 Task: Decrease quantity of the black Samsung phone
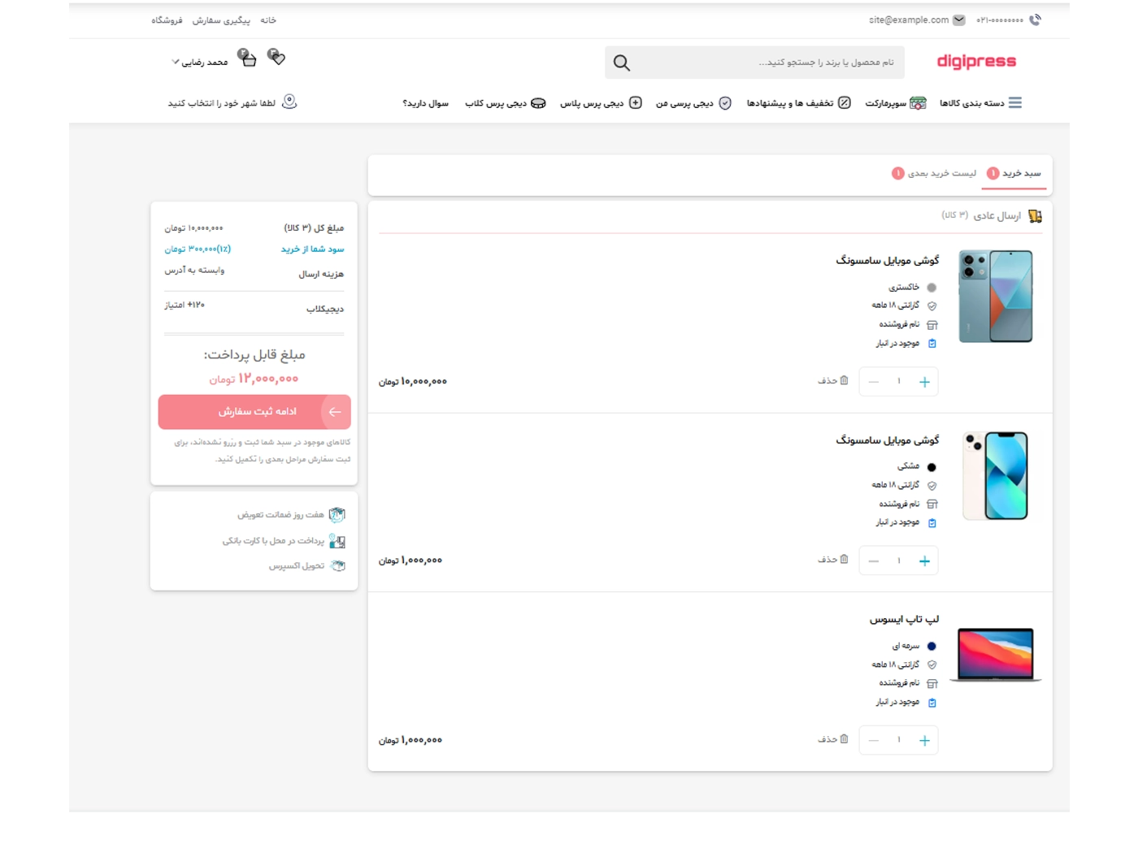(x=874, y=561)
